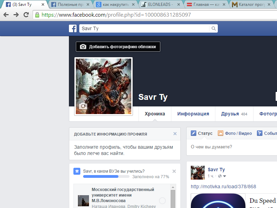Screen dimensions: 277x208
Task: Click the blue university question icon
Action: (77, 171)
